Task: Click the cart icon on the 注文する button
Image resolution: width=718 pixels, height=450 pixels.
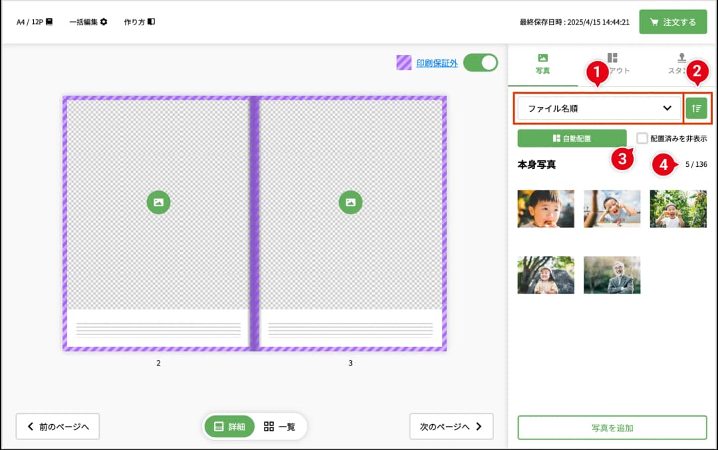Action: tap(655, 21)
